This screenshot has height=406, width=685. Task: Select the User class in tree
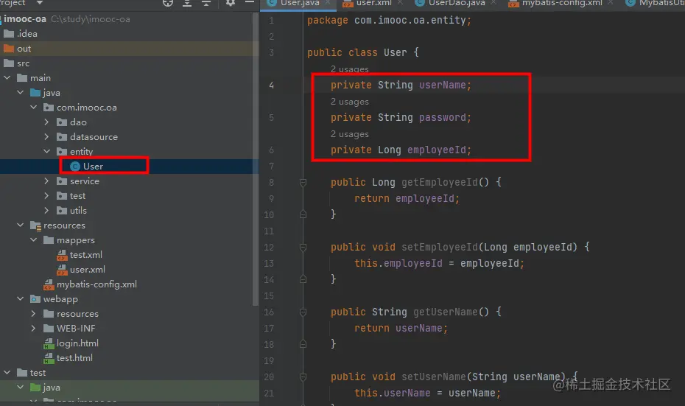(x=93, y=166)
